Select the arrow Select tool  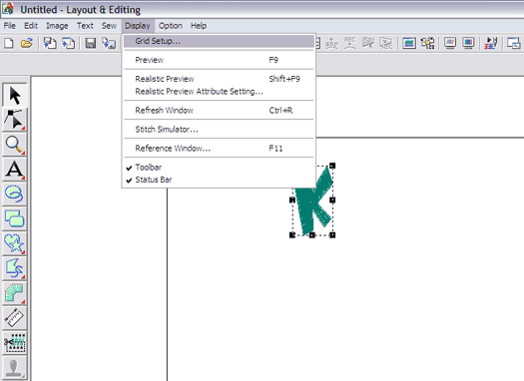(14, 95)
